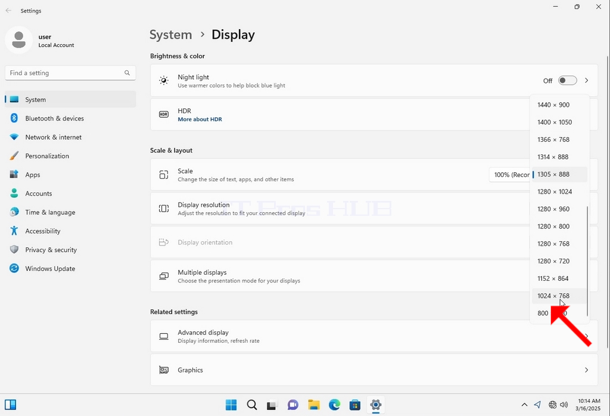Pick 1280 × 800 resolution
The width and height of the screenshot is (610, 416).
tap(559, 226)
